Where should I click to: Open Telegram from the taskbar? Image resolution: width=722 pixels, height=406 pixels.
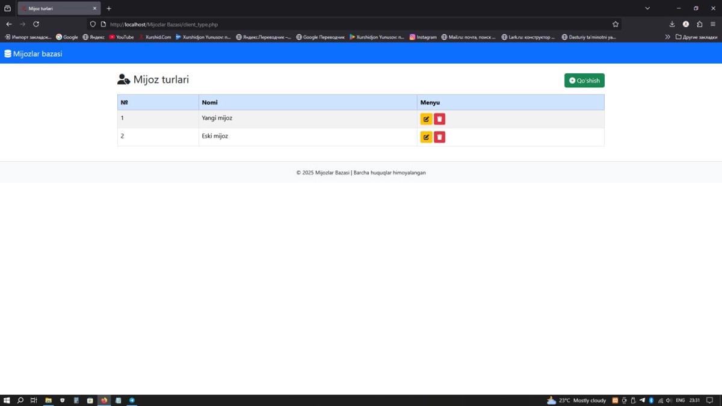[132, 400]
